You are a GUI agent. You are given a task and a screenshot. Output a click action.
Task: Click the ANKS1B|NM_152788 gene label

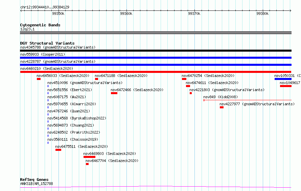coord(37,184)
